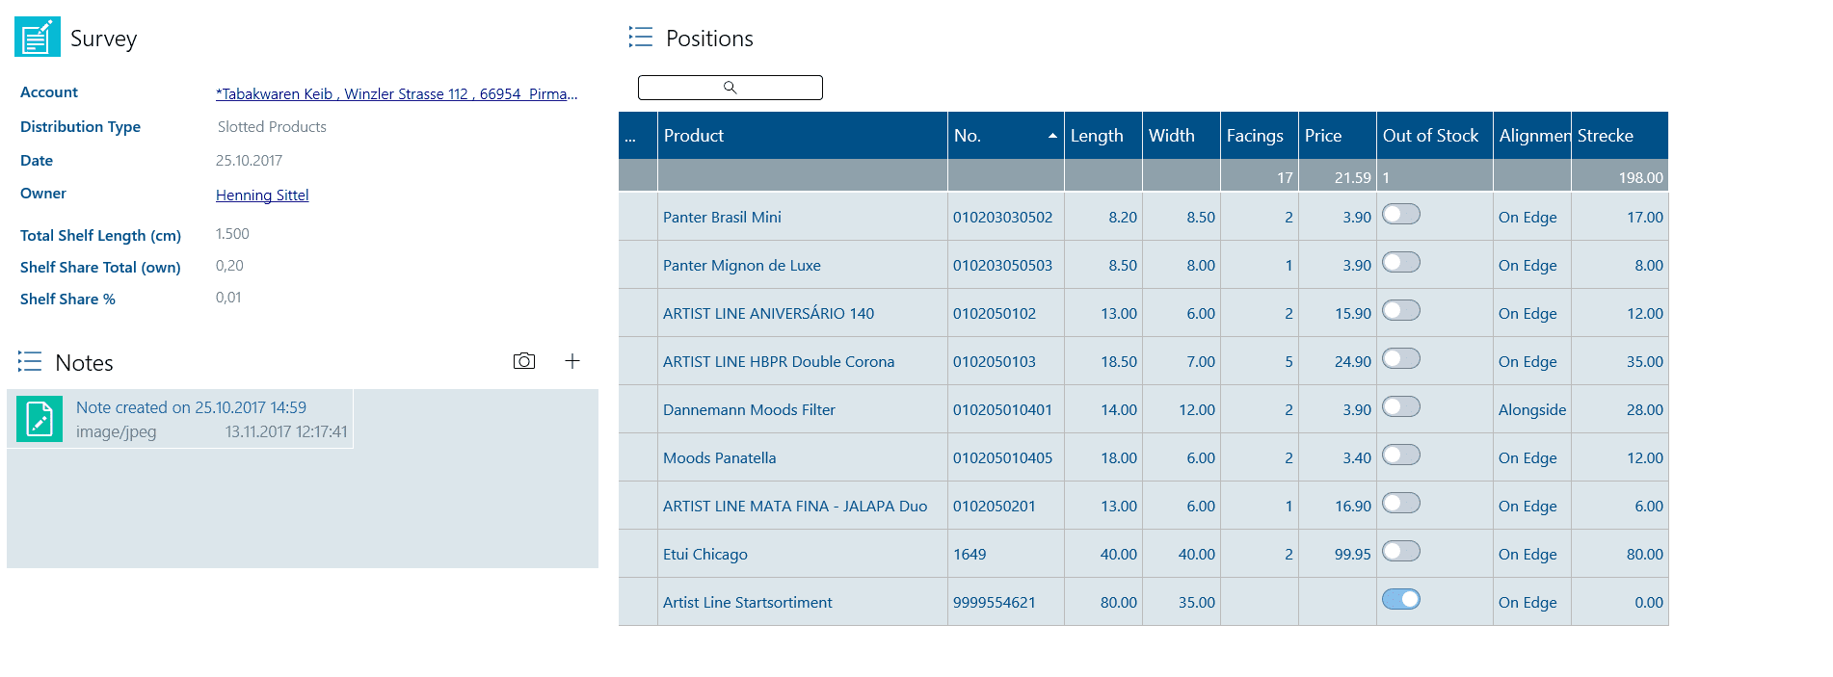This screenshot has width=1833, height=677.
Task: Open Panter Mignon de Luxe product
Action: (x=742, y=265)
